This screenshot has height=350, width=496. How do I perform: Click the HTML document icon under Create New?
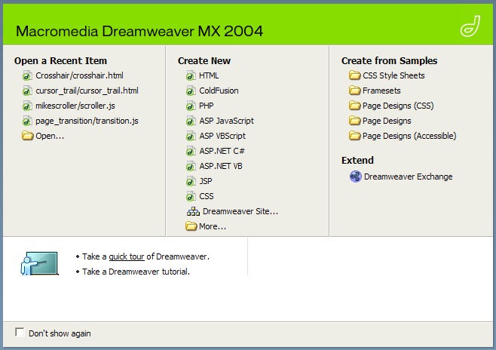(x=191, y=75)
